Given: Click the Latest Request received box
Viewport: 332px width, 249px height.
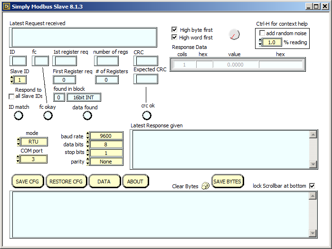Looking at the screenshot, I should tap(83, 37).
